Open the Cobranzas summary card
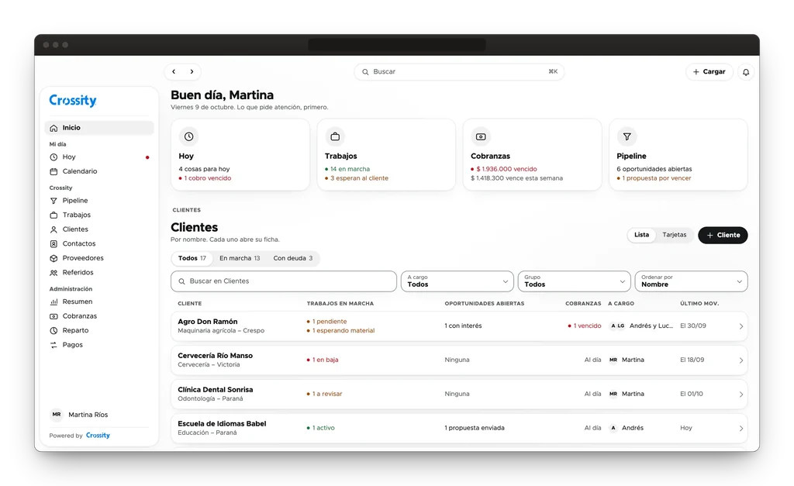Screen dimensions: 794x486 [x=532, y=155]
